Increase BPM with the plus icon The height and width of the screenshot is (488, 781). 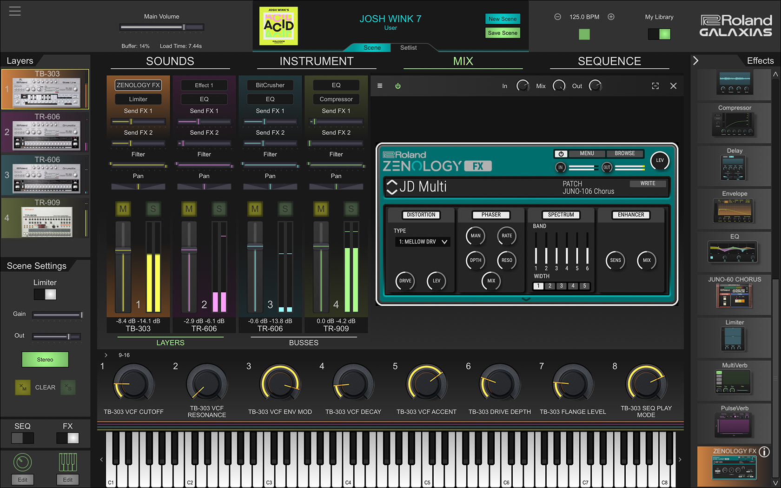[x=611, y=17]
